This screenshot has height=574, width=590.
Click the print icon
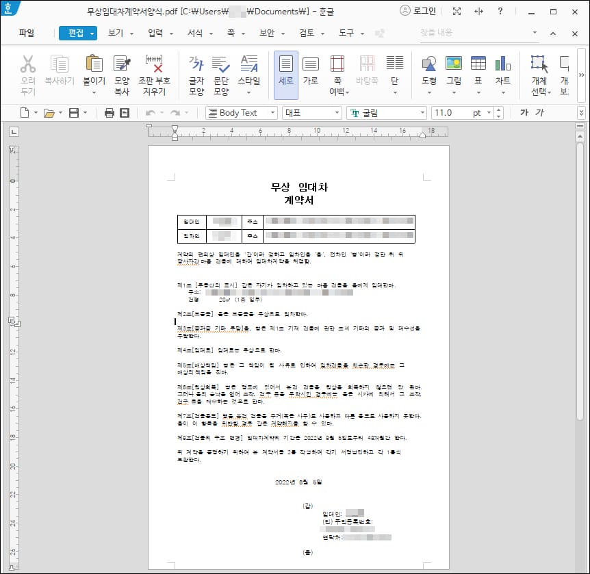point(109,113)
